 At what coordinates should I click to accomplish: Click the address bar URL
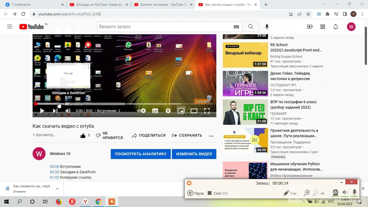click(x=70, y=14)
